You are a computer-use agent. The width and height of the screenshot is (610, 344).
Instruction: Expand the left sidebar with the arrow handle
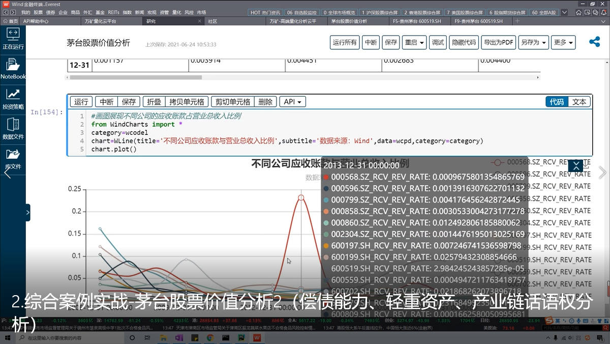(x=27, y=212)
